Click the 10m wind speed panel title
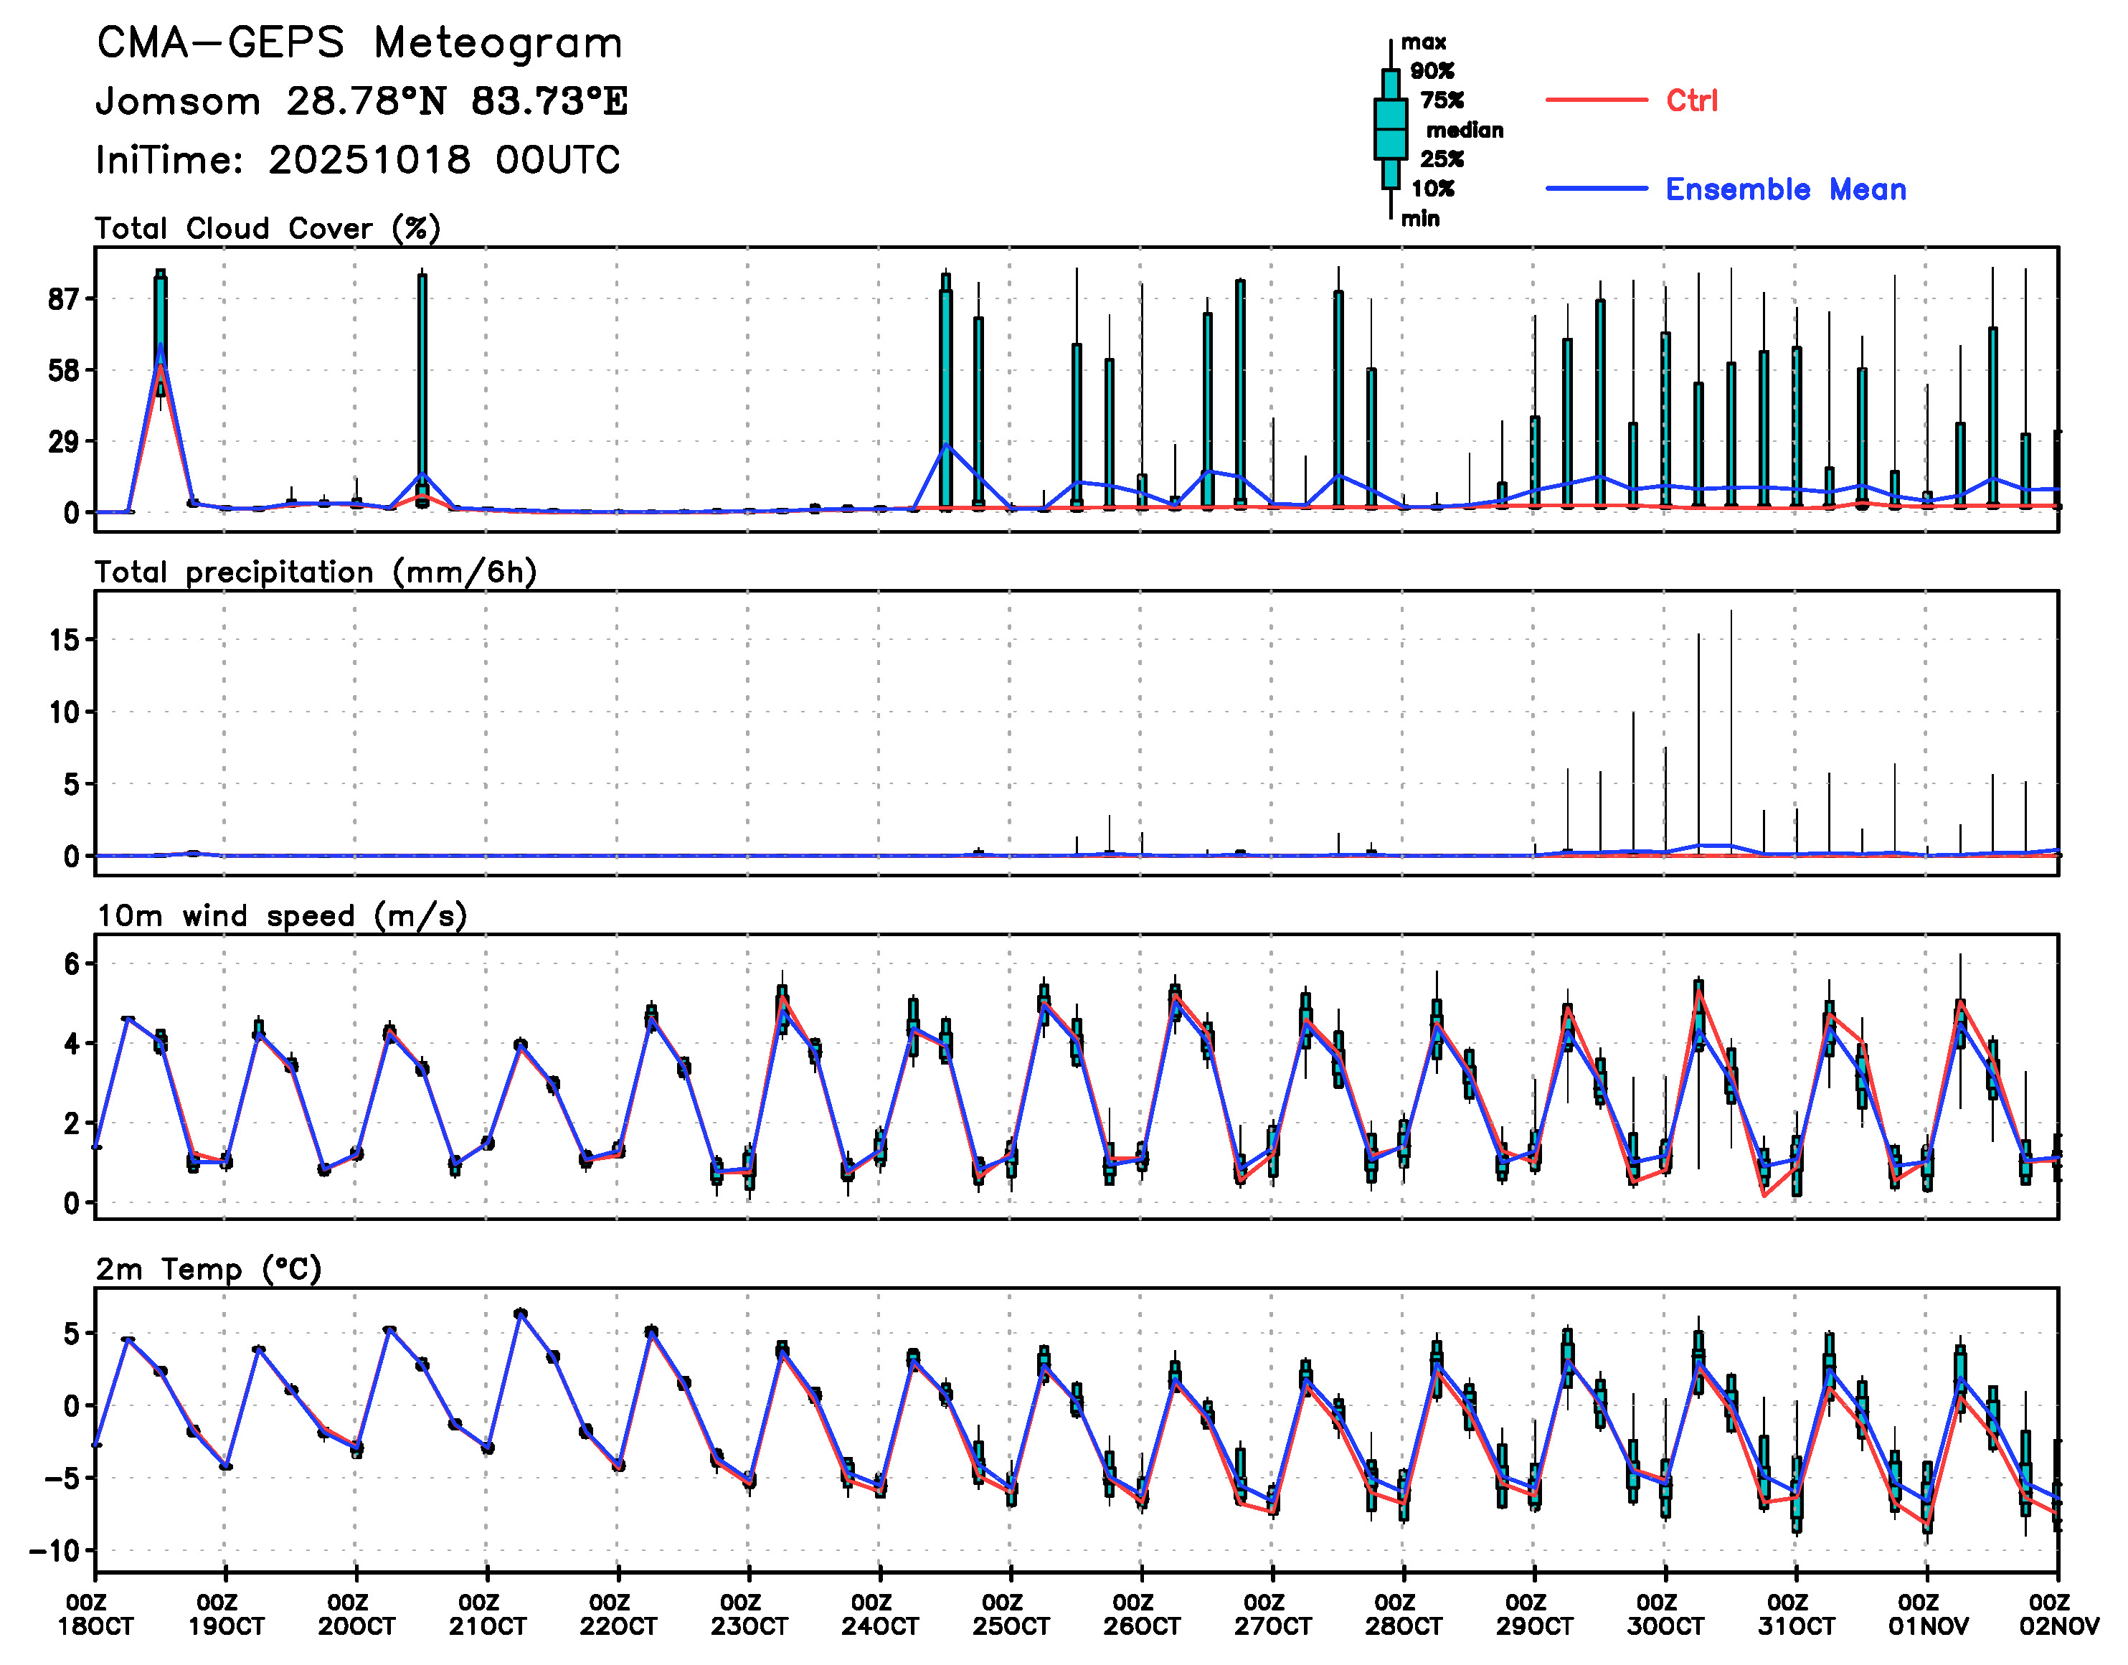 click(x=282, y=916)
